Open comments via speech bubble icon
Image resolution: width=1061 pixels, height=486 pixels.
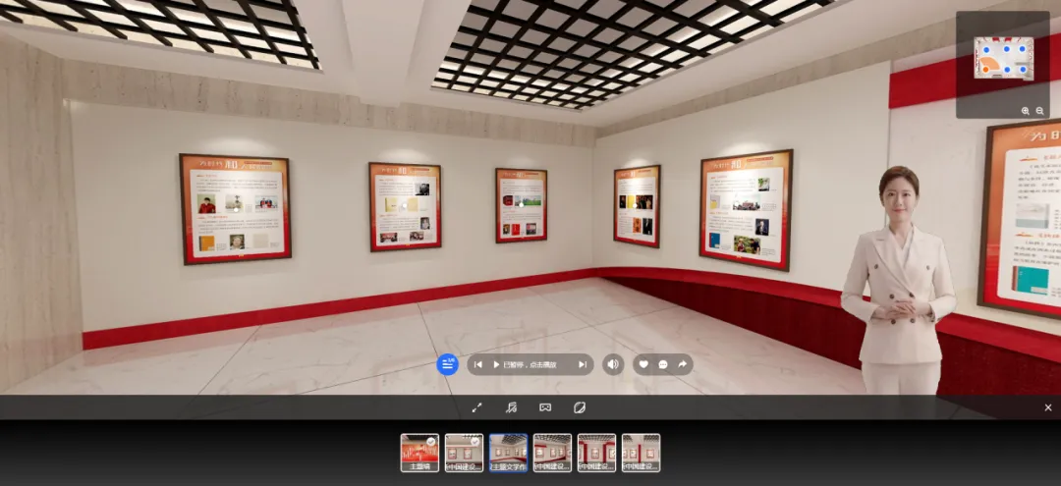point(663,364)
